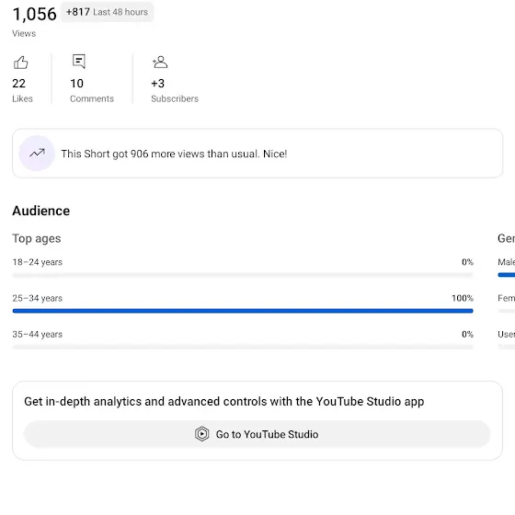Click the +817 Last 48 hours badge
The width and height of the screenshot is (515, 515).
click(107, 12)
